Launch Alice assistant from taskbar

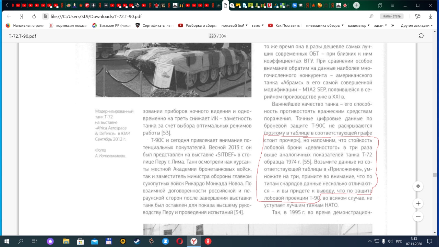tap(50, 241)
